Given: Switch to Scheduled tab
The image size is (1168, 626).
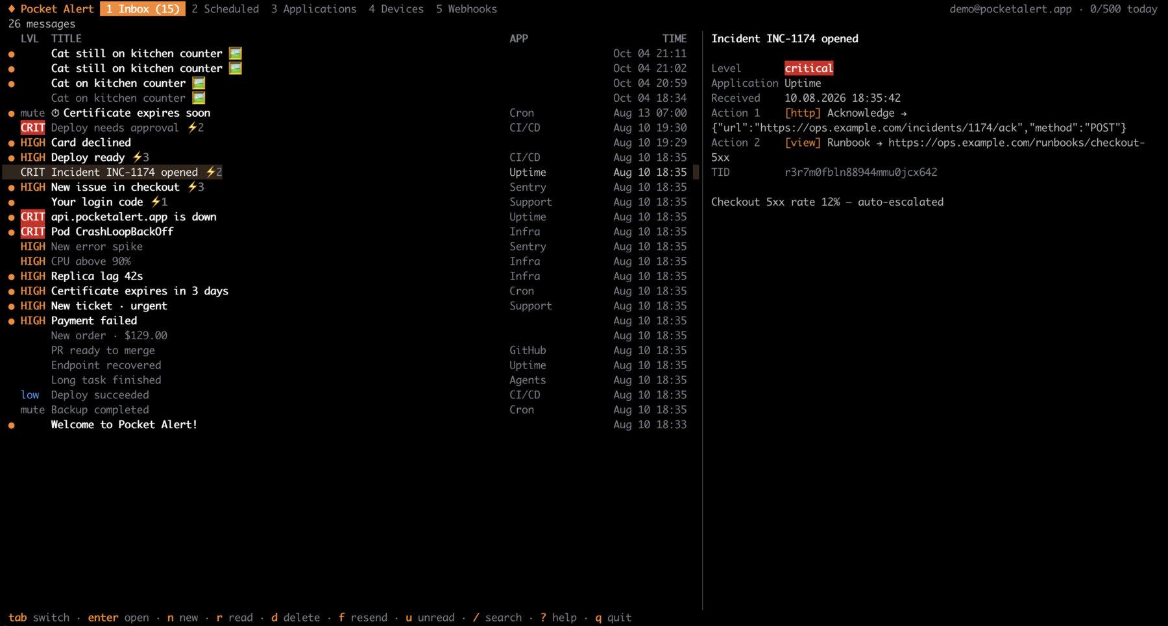Looking at the screenshot, I should [225, 9].
